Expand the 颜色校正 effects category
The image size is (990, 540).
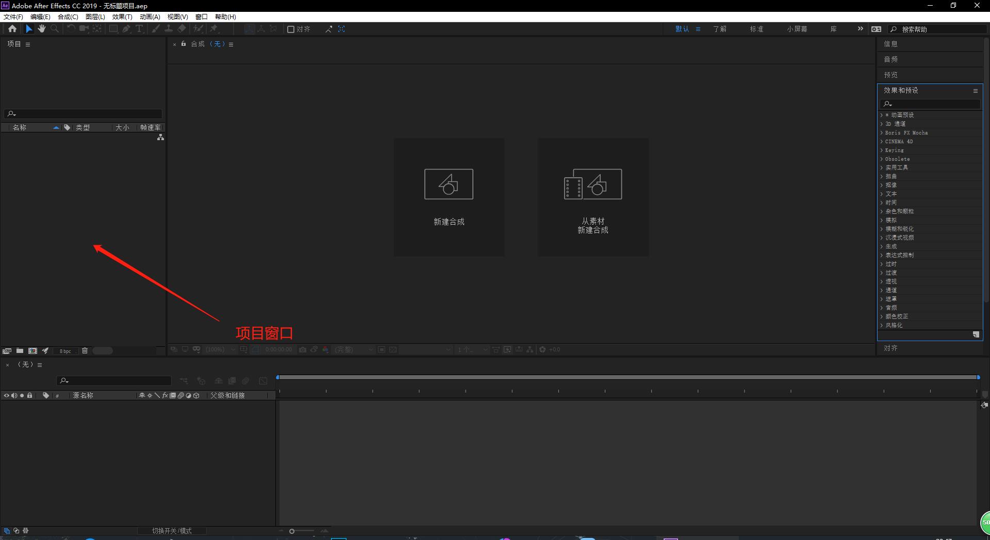pyautogui.click(x=881, y=316)
